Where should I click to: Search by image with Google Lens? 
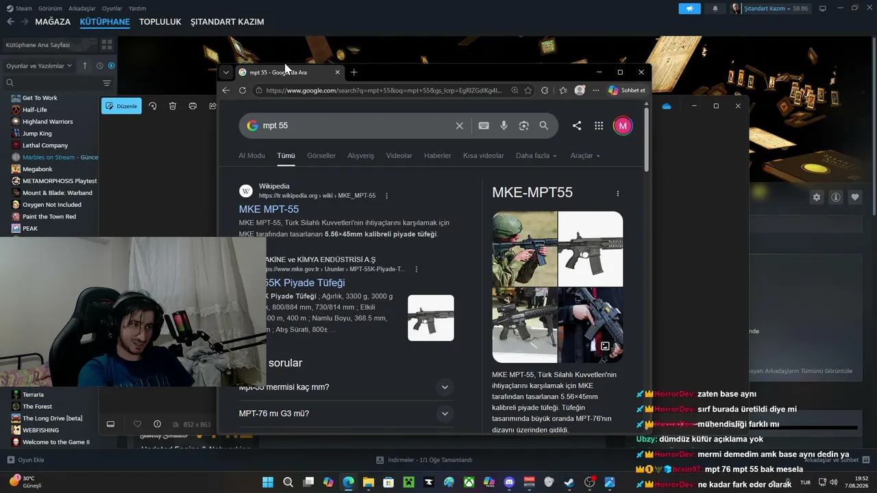(524, 126)
